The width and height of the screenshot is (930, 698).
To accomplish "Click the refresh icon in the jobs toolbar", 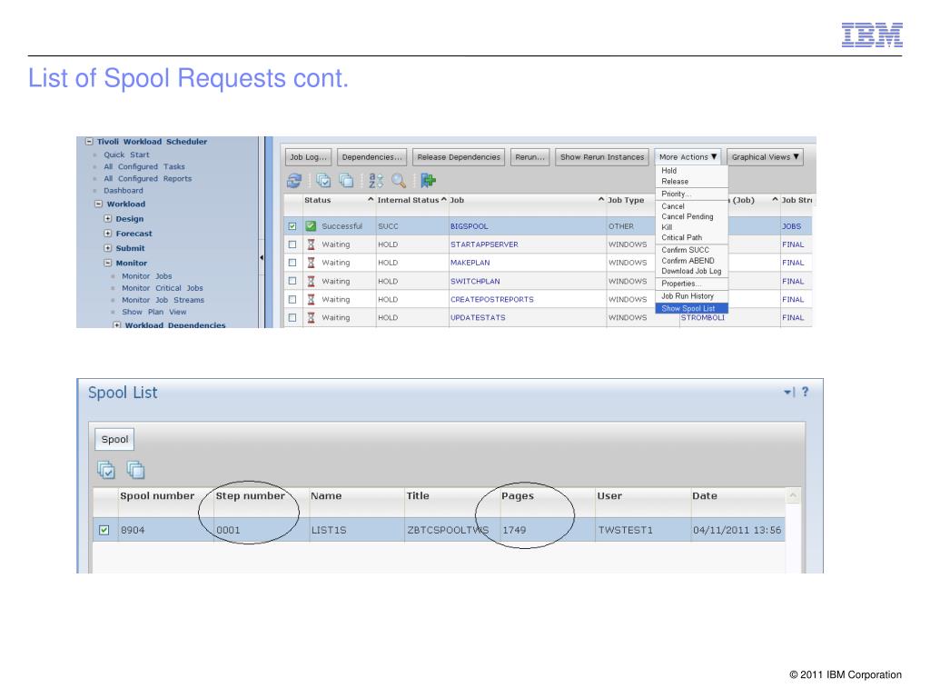I will 294,181.
